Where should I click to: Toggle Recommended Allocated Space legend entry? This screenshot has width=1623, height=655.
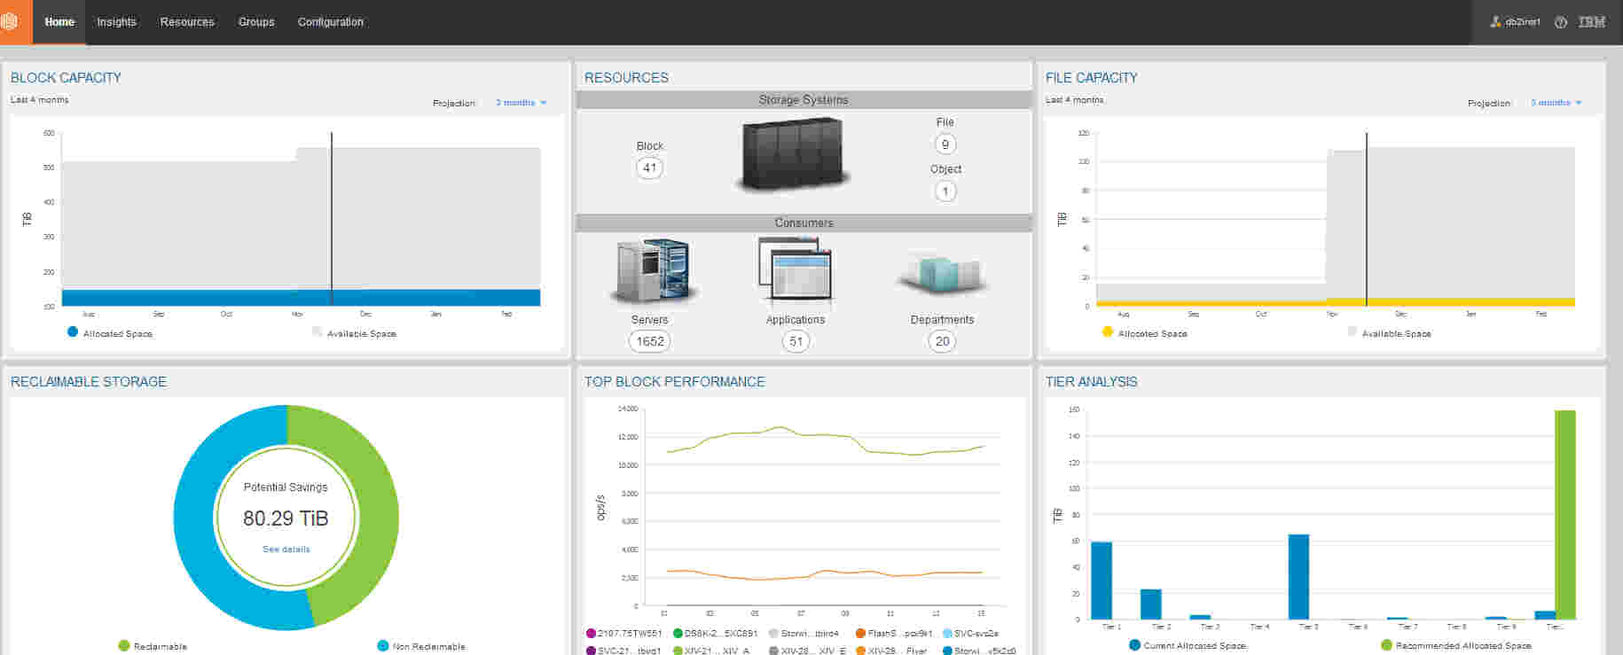[1455, 645]
